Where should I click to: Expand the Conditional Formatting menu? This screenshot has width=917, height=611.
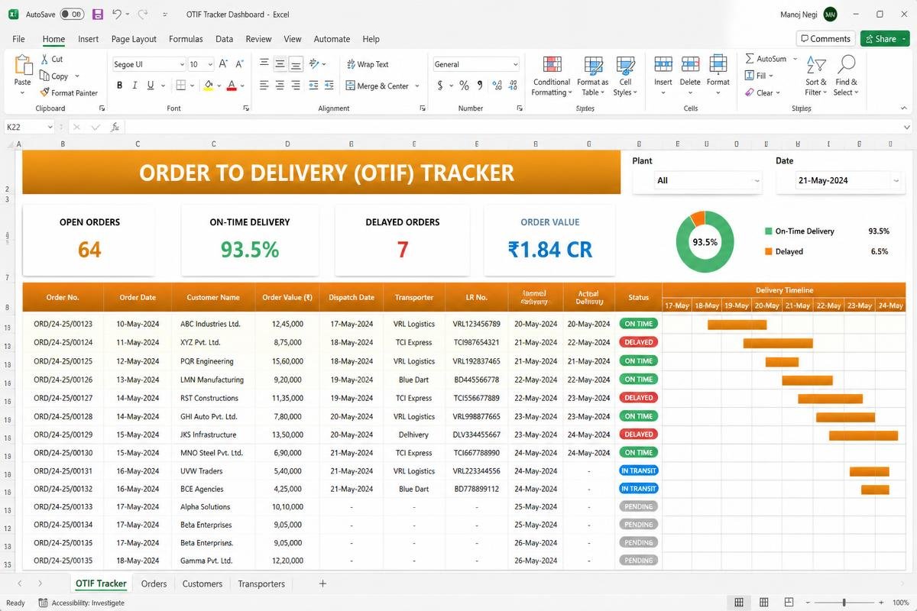coord(552,76)
